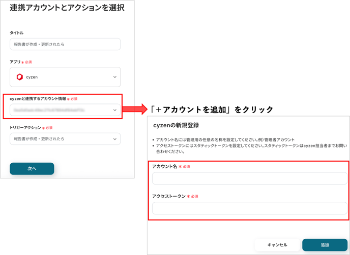350x255 pixels.
Task: Focus the アカウント名 input field
Action: 250,178
